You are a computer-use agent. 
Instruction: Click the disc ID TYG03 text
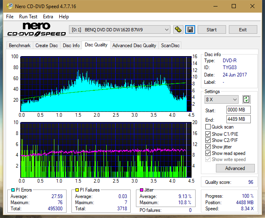click(x=230, y=68)
